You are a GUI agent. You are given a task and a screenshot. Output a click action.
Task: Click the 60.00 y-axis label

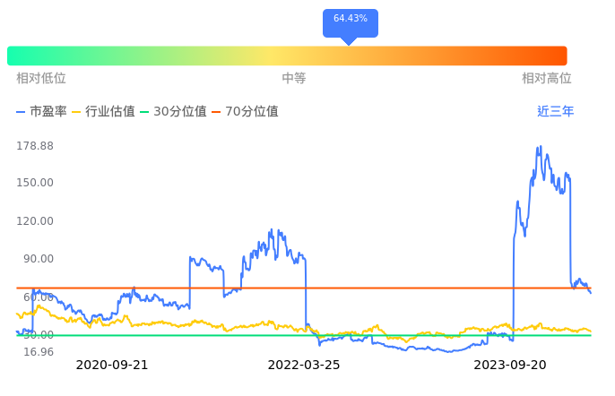point(39,297)
